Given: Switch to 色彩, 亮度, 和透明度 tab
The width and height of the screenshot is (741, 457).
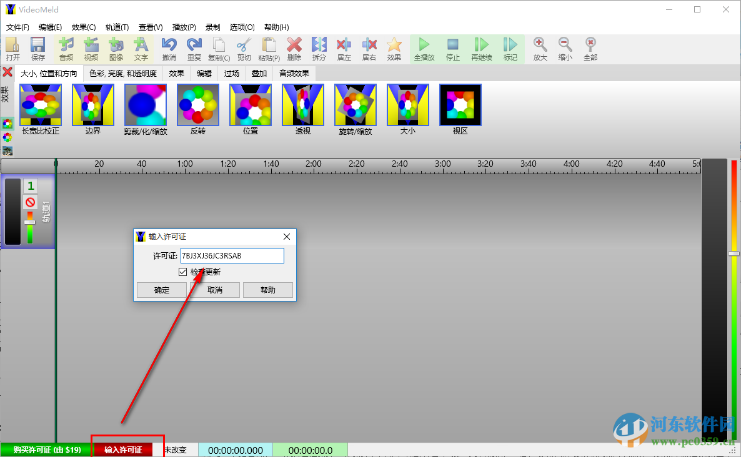Looking at the screenshot, I should point(123,73).
